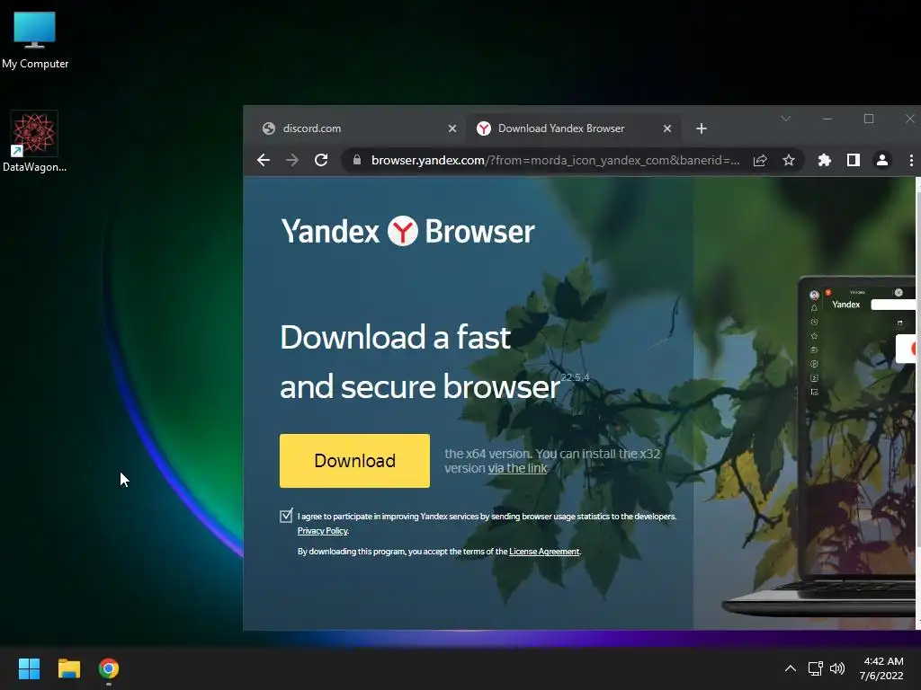Uncheck the usage statistics agreement checkbox

click(286, 516)
